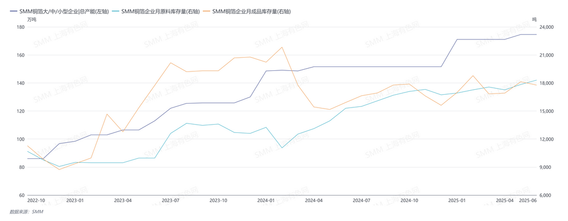The height and width of the screenshot is (221, 568).
Task: Toggle the SMM铜箔企业月成品库存量(右轴) legend series
Action: coord(247,12)
